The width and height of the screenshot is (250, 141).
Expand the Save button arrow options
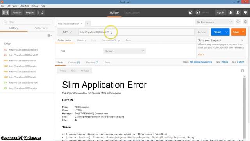tap(243, 32)
